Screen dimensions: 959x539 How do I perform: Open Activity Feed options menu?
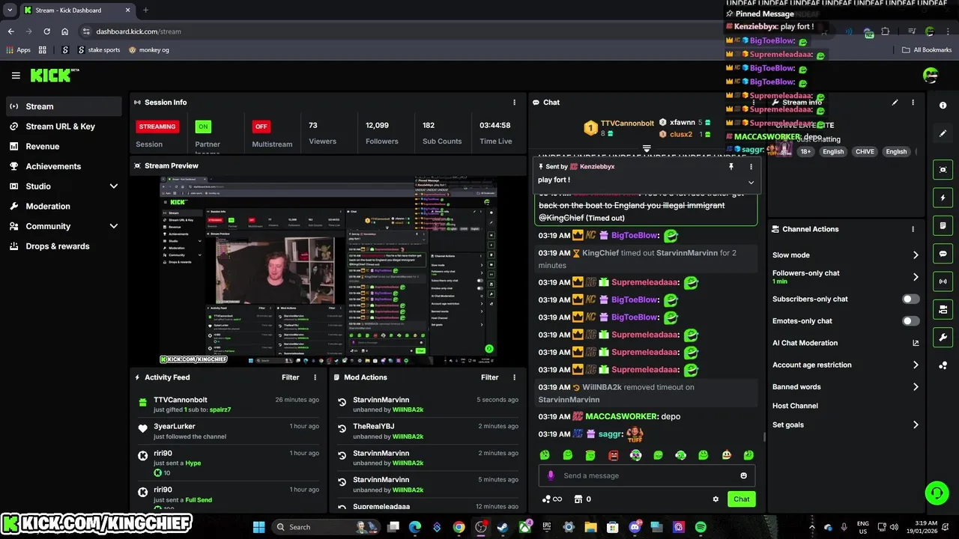(x=315, y=377)
